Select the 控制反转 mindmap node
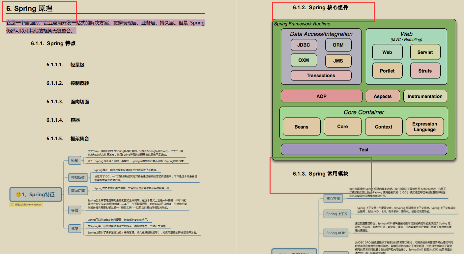 click(78, 177)
